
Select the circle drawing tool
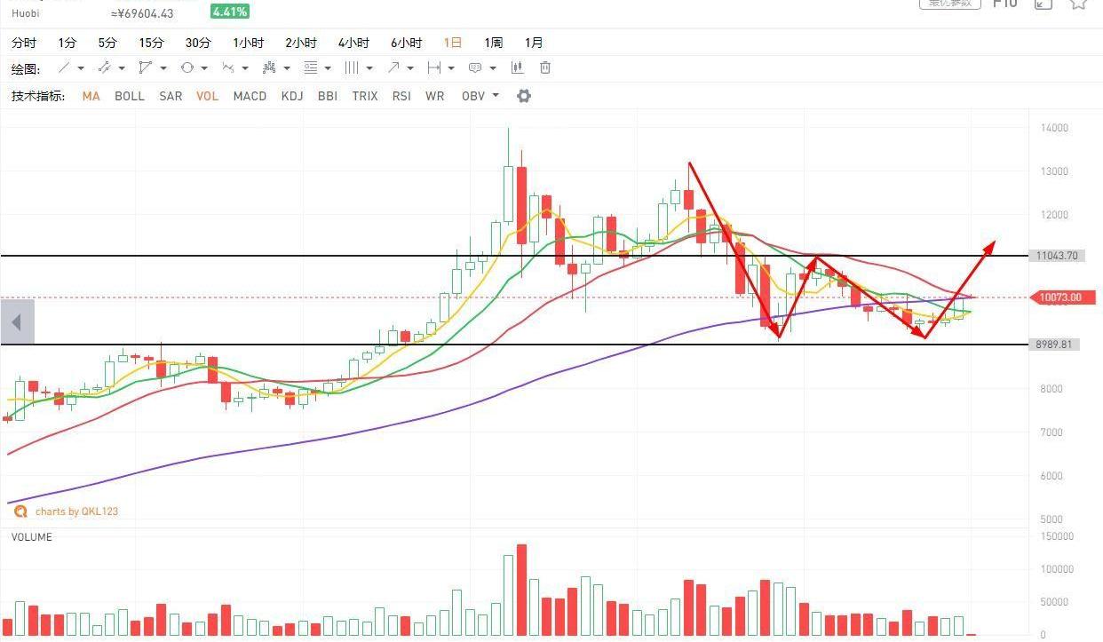[x=186, y=68]
